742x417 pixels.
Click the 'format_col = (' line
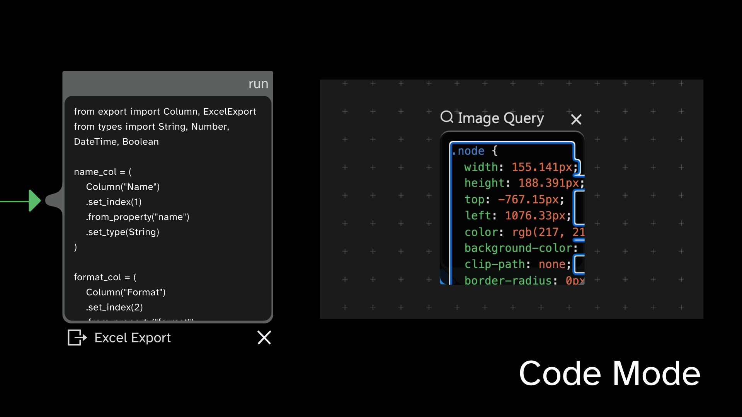(105, 277)
